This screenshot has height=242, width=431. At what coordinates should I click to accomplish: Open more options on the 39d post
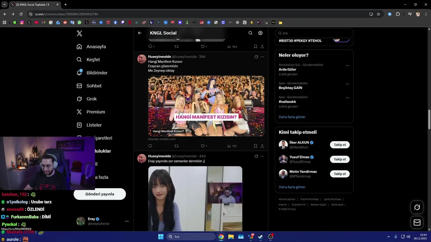[x=262, y=57]
